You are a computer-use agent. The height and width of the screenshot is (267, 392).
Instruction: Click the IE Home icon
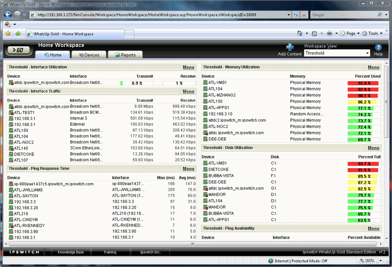click(x=300, y=33)
